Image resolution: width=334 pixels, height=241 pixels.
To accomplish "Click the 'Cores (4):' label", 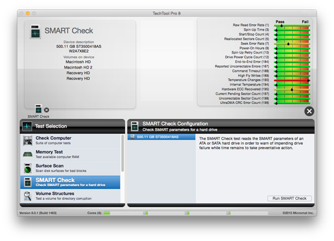I will (x=95, y=213).
